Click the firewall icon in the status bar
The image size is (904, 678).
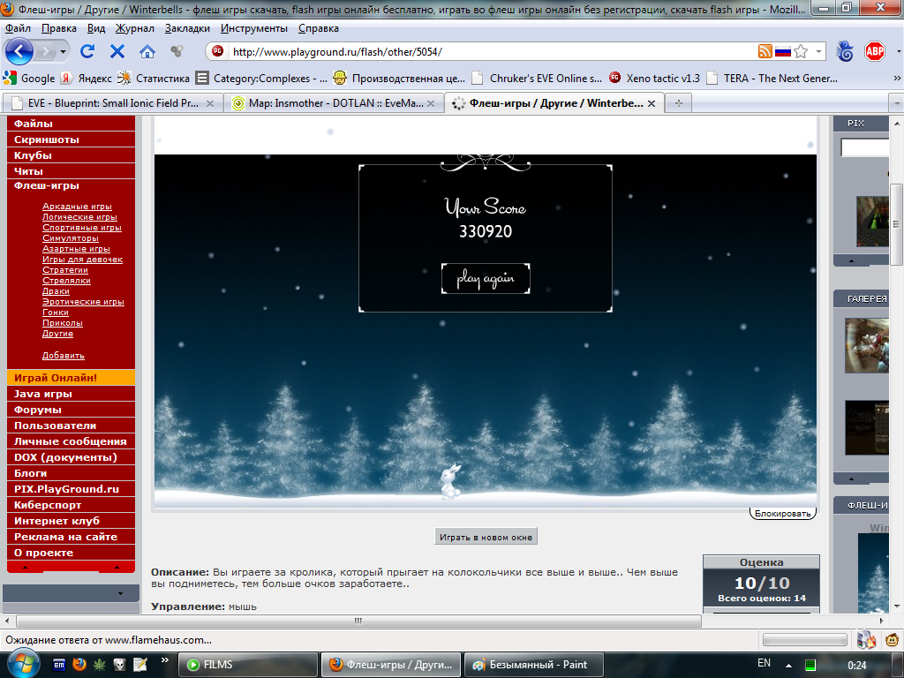[x=866, y=639]
